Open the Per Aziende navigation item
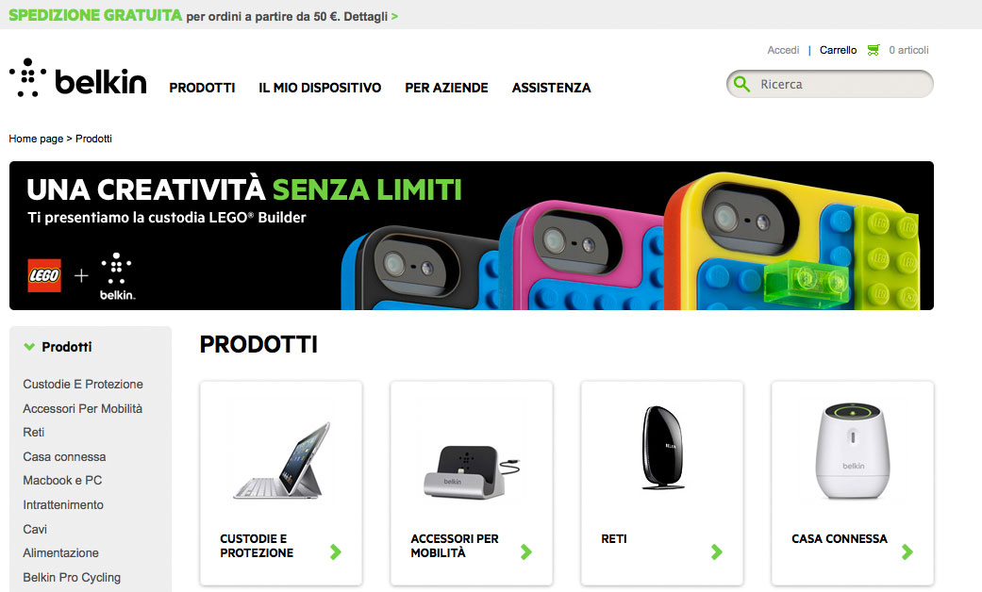 coord(446,88)
